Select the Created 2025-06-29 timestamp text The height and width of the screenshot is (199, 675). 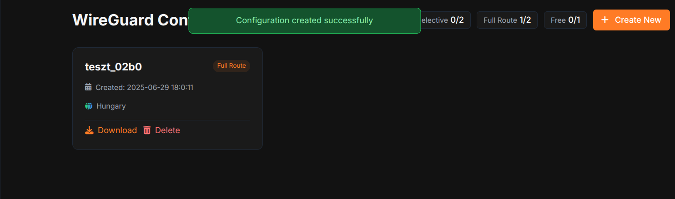point(144,87)
